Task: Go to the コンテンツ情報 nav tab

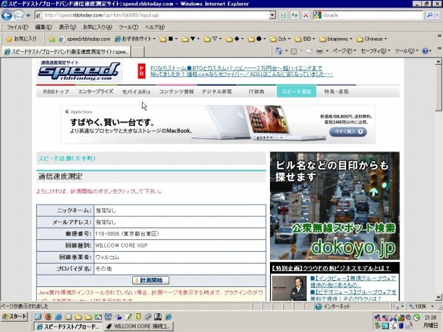Action: pyautogui.click(x=177, y=91)
